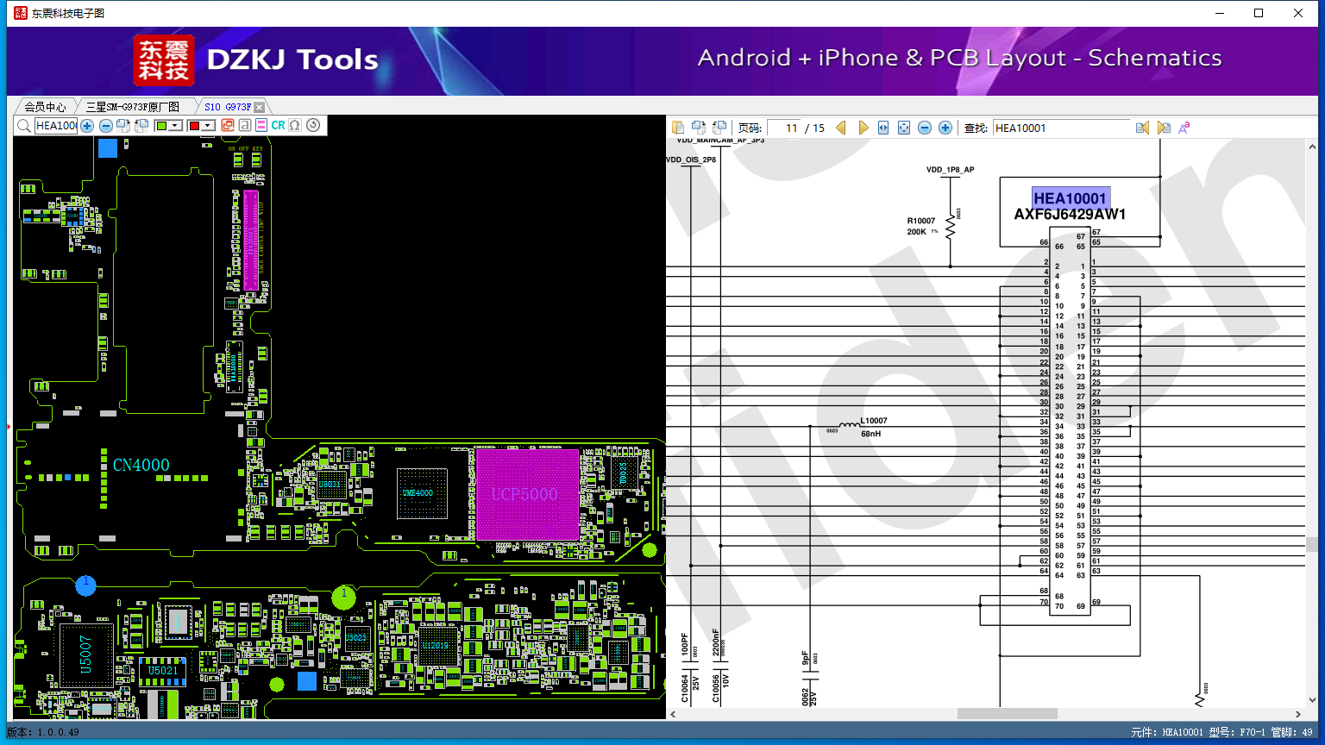Click the schematic page number field
1325x745 pixels.
tap(784, 128)
